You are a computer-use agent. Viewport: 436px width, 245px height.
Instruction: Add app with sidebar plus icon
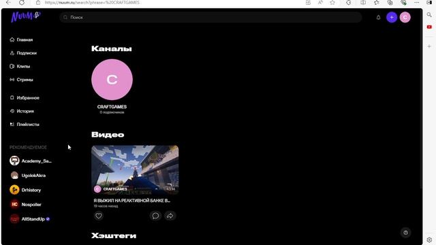point(429,46)
